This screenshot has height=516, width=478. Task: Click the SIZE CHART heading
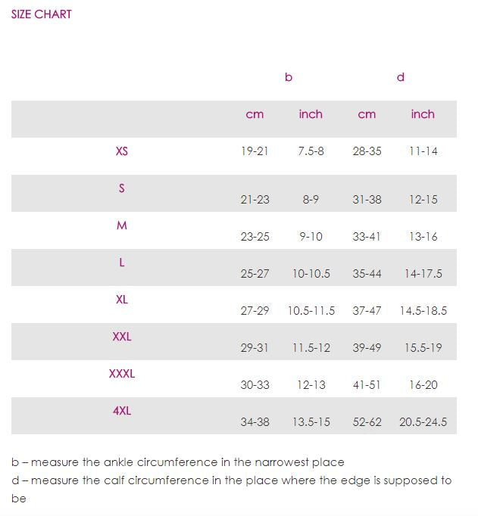coord(42,14)
